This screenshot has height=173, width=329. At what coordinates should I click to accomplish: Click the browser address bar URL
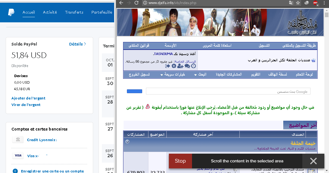click(x=172, y=3)
